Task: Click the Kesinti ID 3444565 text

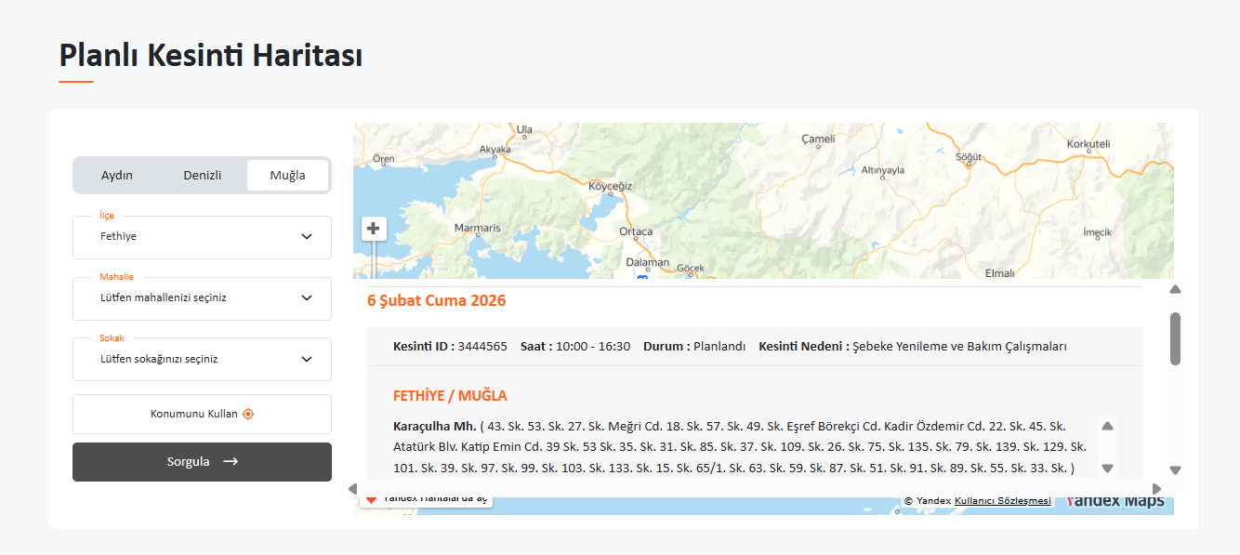Action: tap(450, 347)
